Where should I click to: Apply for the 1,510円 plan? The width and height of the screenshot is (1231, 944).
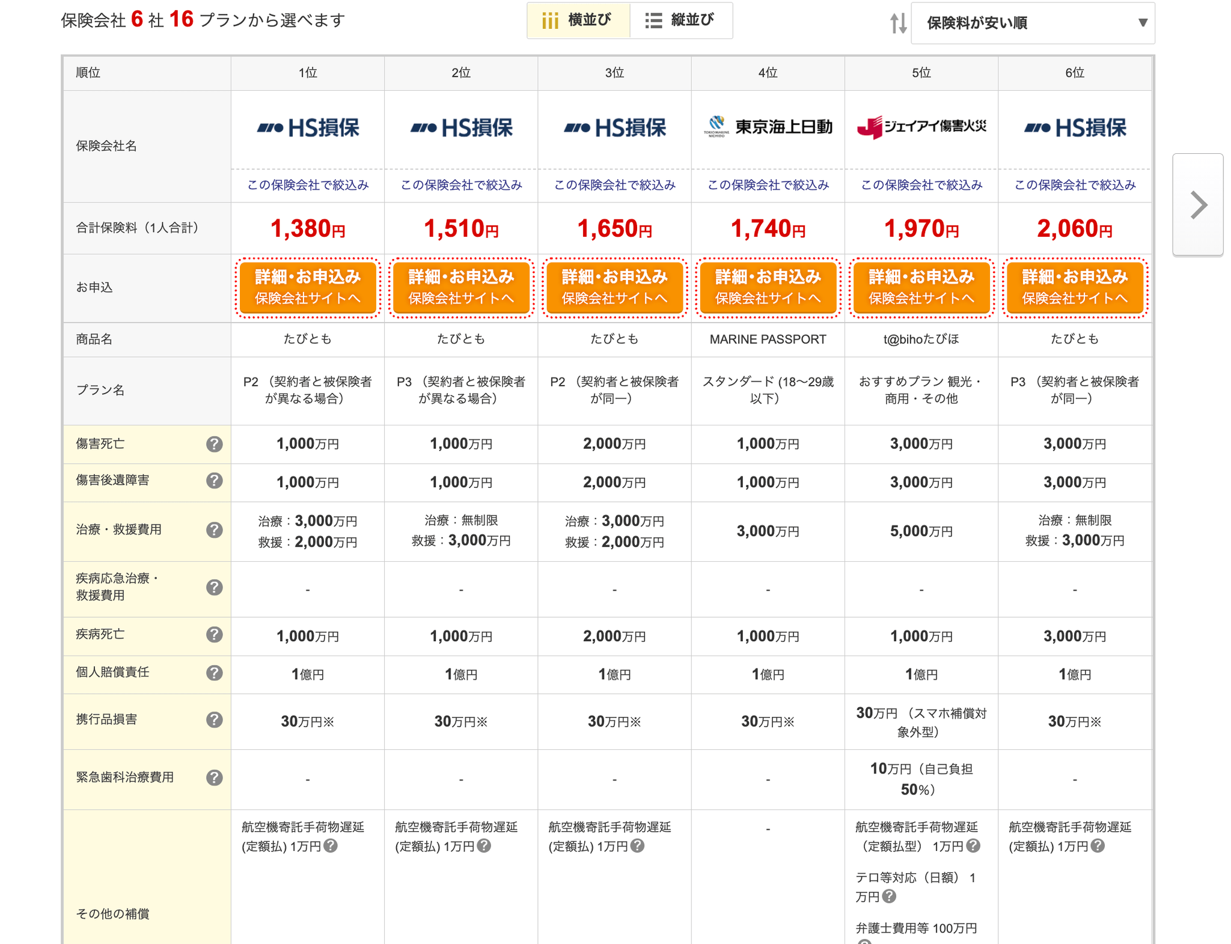tap(461, 287)
